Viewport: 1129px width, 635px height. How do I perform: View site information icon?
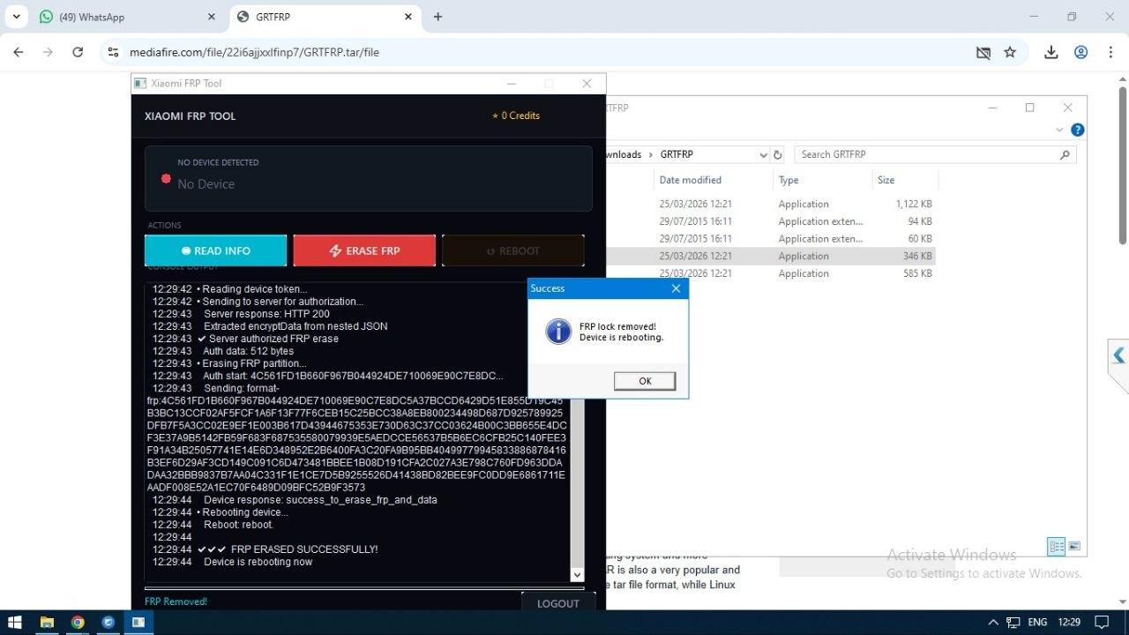113,52
